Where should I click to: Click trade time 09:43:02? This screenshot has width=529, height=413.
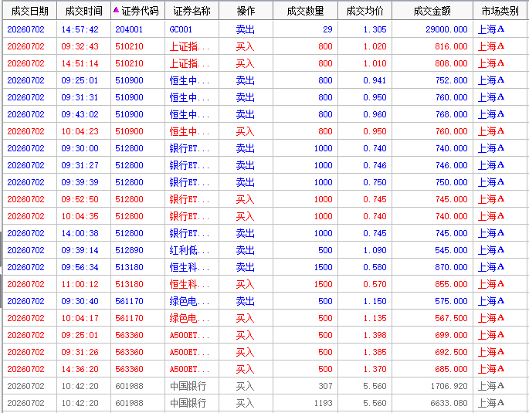pos(80,114)
